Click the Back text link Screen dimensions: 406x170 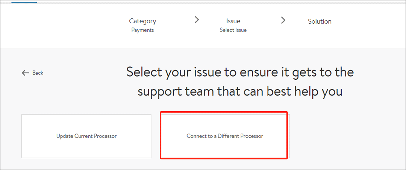tap(38, 73)
